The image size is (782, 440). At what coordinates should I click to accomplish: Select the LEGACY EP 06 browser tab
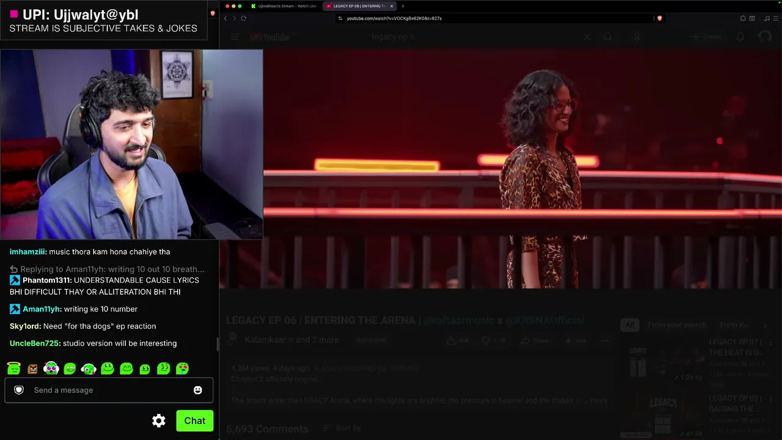[360, 6]
